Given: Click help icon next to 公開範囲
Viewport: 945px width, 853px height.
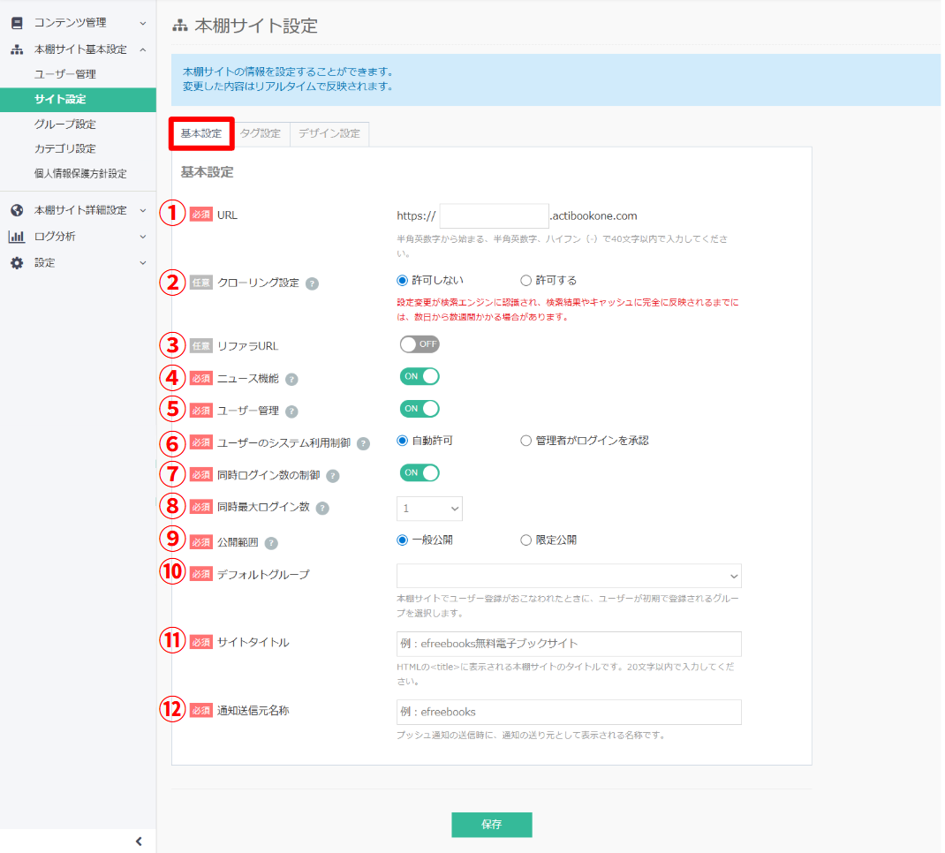Looking at the screenshot, I should (271, 542).
